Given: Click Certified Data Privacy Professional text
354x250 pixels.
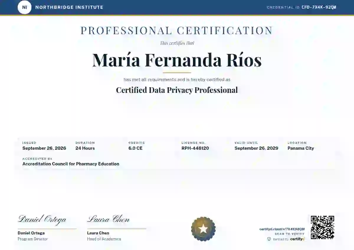Looking at the screenshot, I should click(x=177, y=90).
